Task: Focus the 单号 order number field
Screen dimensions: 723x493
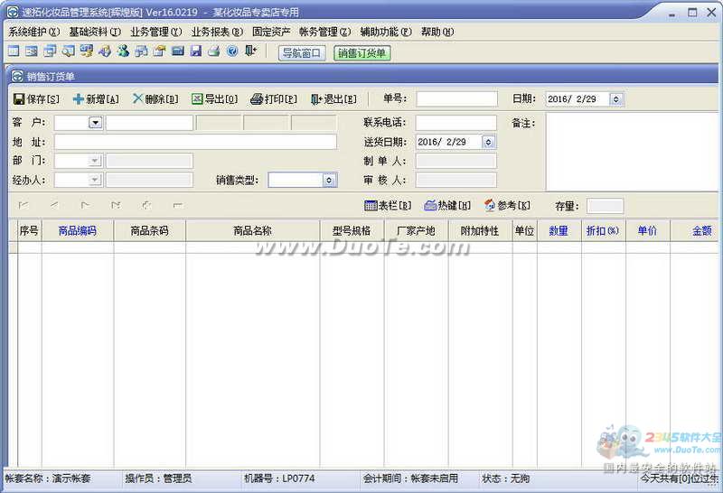Action: (x=457, y=98)
